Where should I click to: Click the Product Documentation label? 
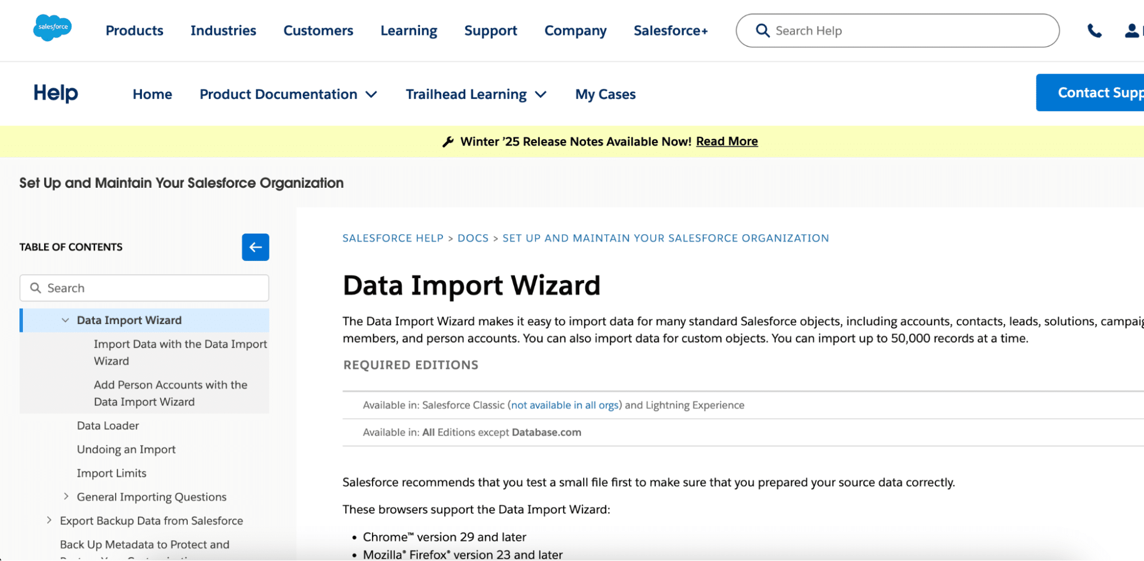coord(278,94)
